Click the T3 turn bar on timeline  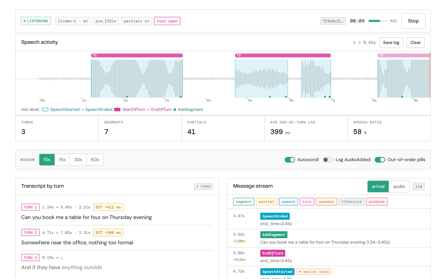pos(404,55)
